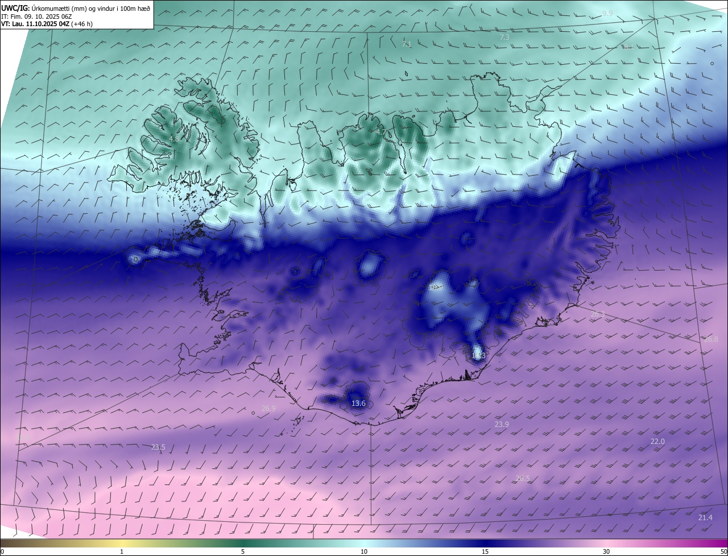Click the 'IT: Fim. 09. 10. 2025 06Z' line
728x556 pixels.
(38, 16)
